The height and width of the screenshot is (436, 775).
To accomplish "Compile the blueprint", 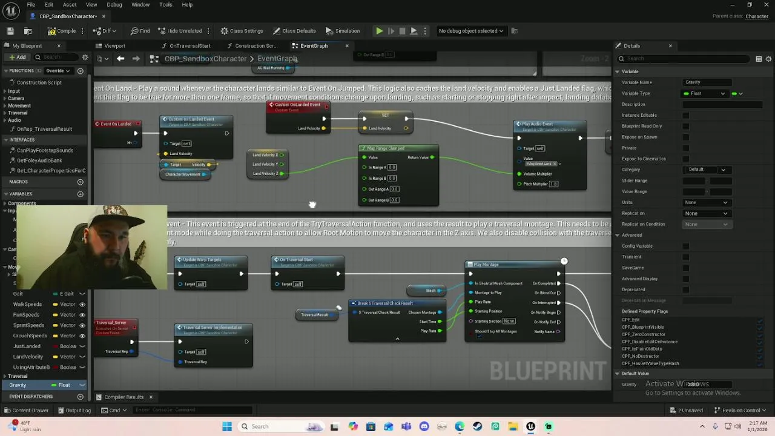I will click(62, 31).
